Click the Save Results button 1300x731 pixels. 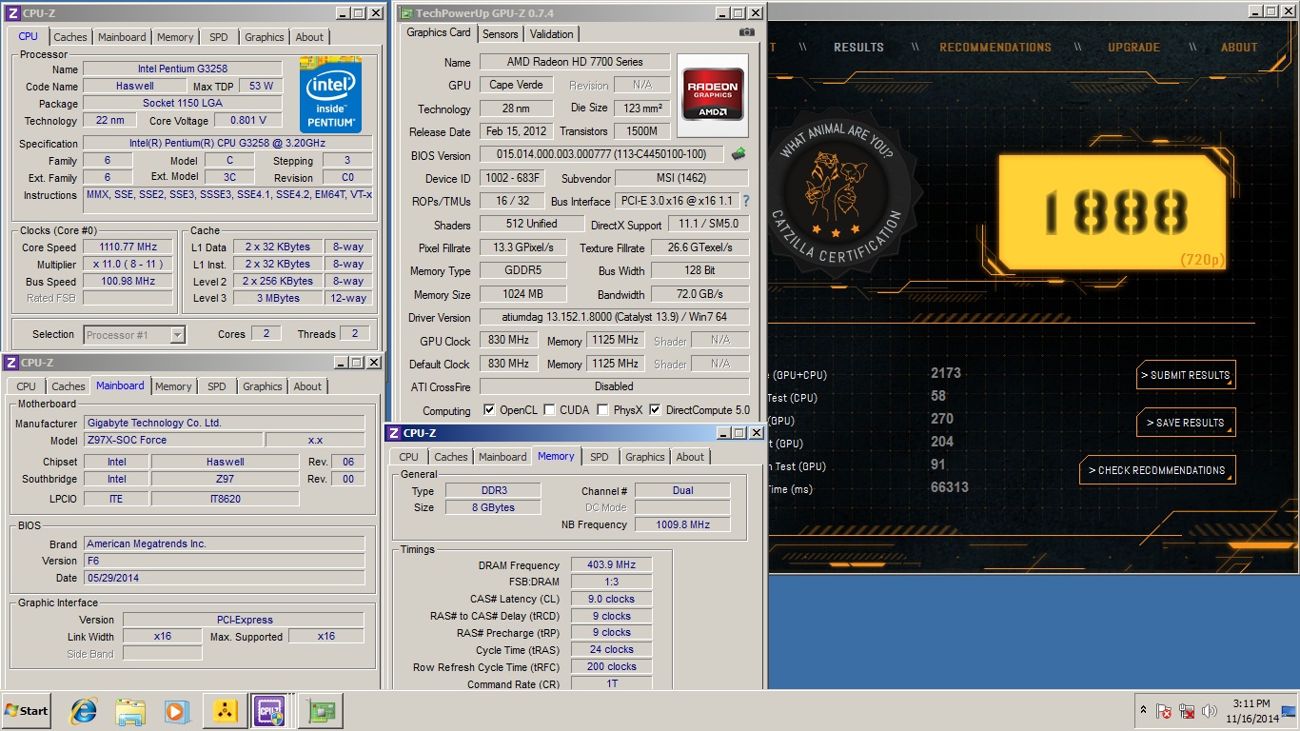1186,423
